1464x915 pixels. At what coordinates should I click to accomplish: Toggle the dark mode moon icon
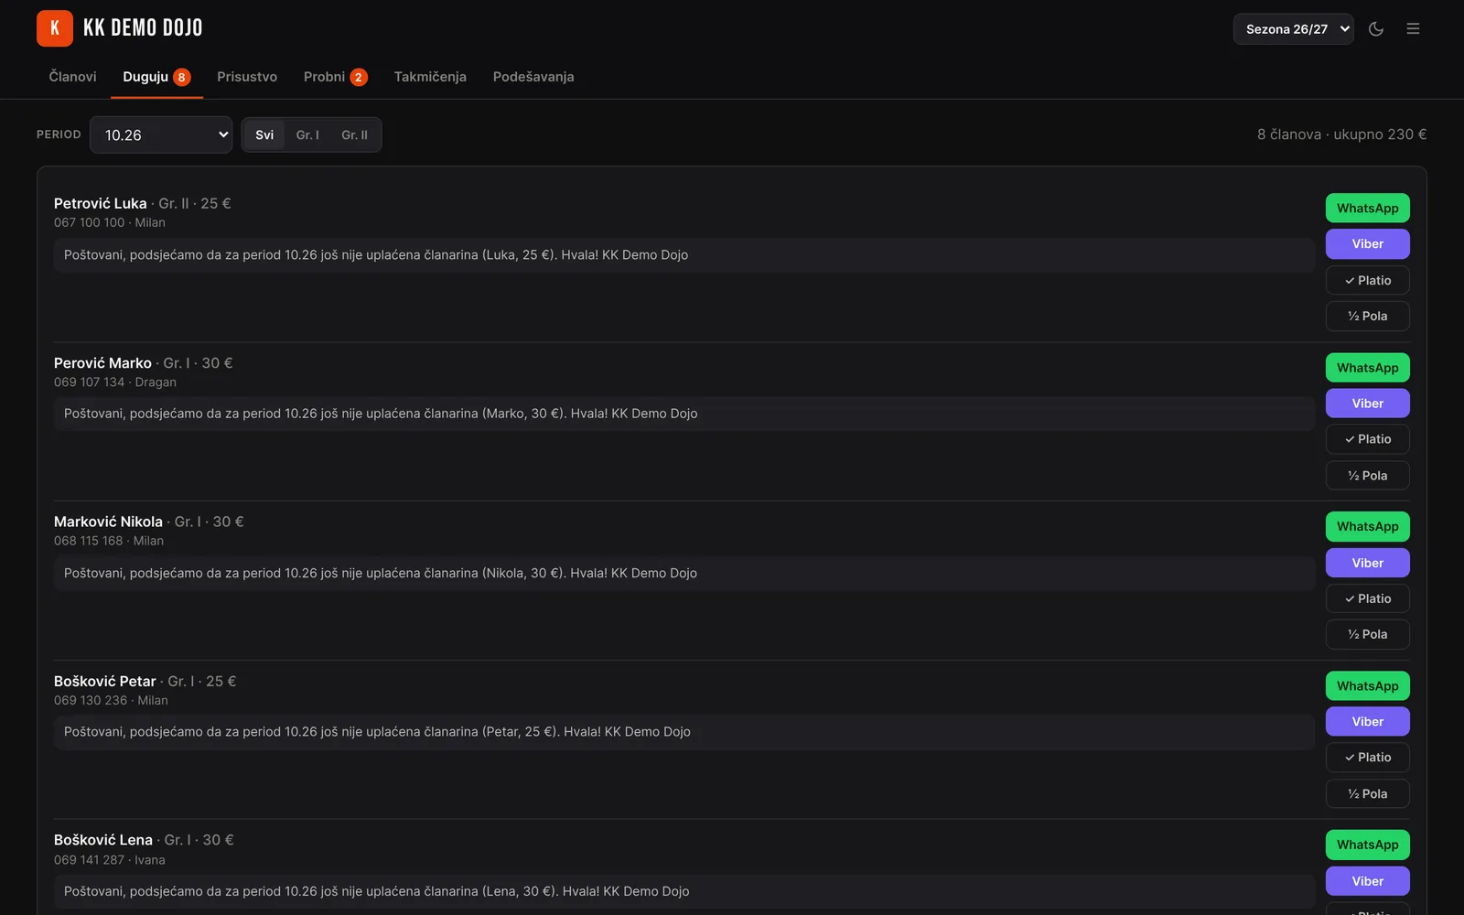pyautogui.click(x=1376, y=29)
